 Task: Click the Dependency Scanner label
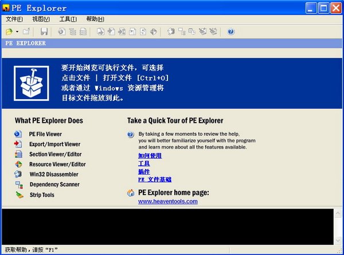(54, 185)
